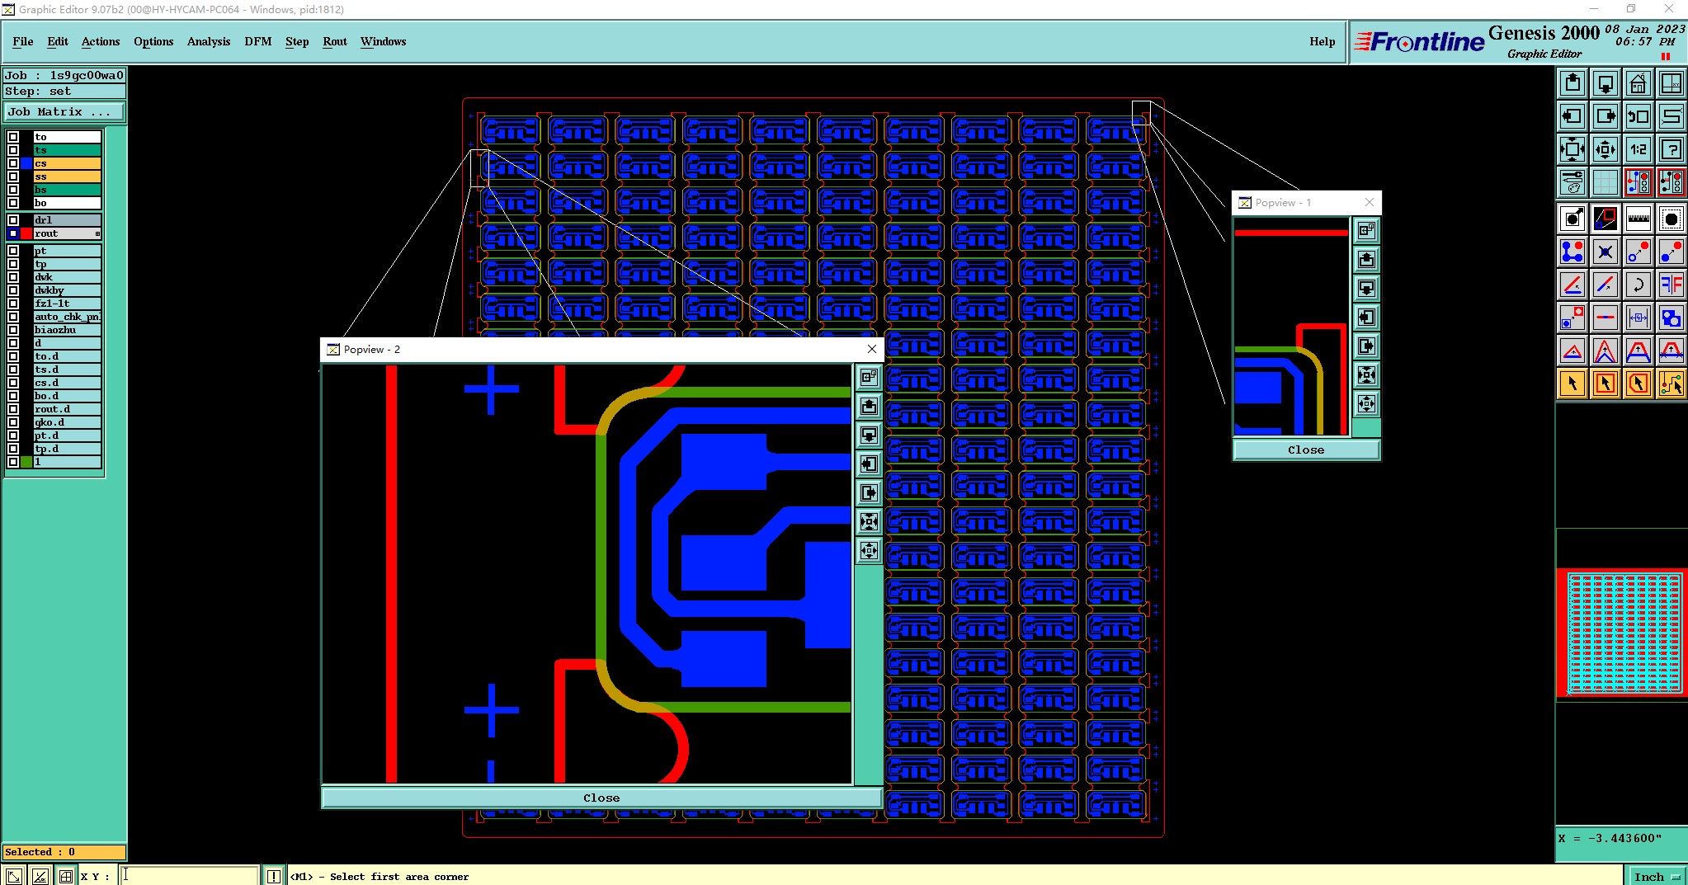Click the octagon feature selection filter icon
Image resolution: width=1688 pixels, height=885 pixels.
point(1671,219)
